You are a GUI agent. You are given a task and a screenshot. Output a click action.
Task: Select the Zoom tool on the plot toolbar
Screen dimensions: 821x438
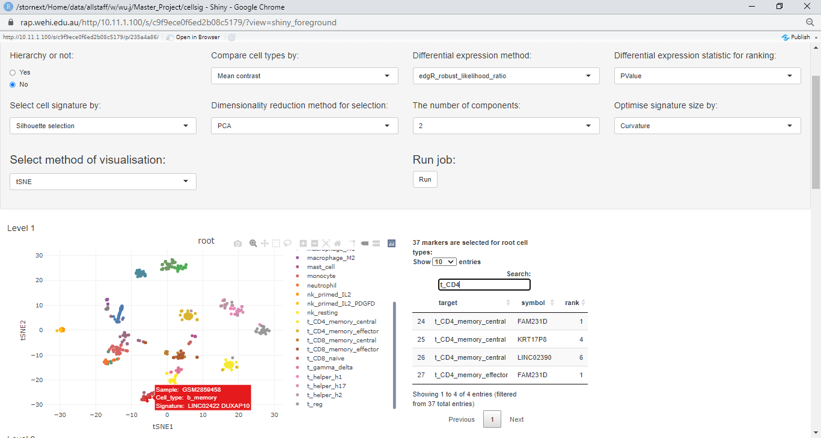(x=252, y=243)
